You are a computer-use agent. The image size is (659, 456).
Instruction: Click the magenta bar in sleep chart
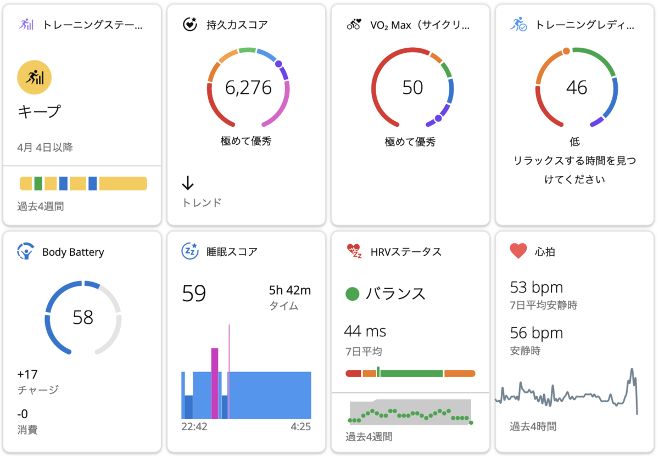[215, 383]
